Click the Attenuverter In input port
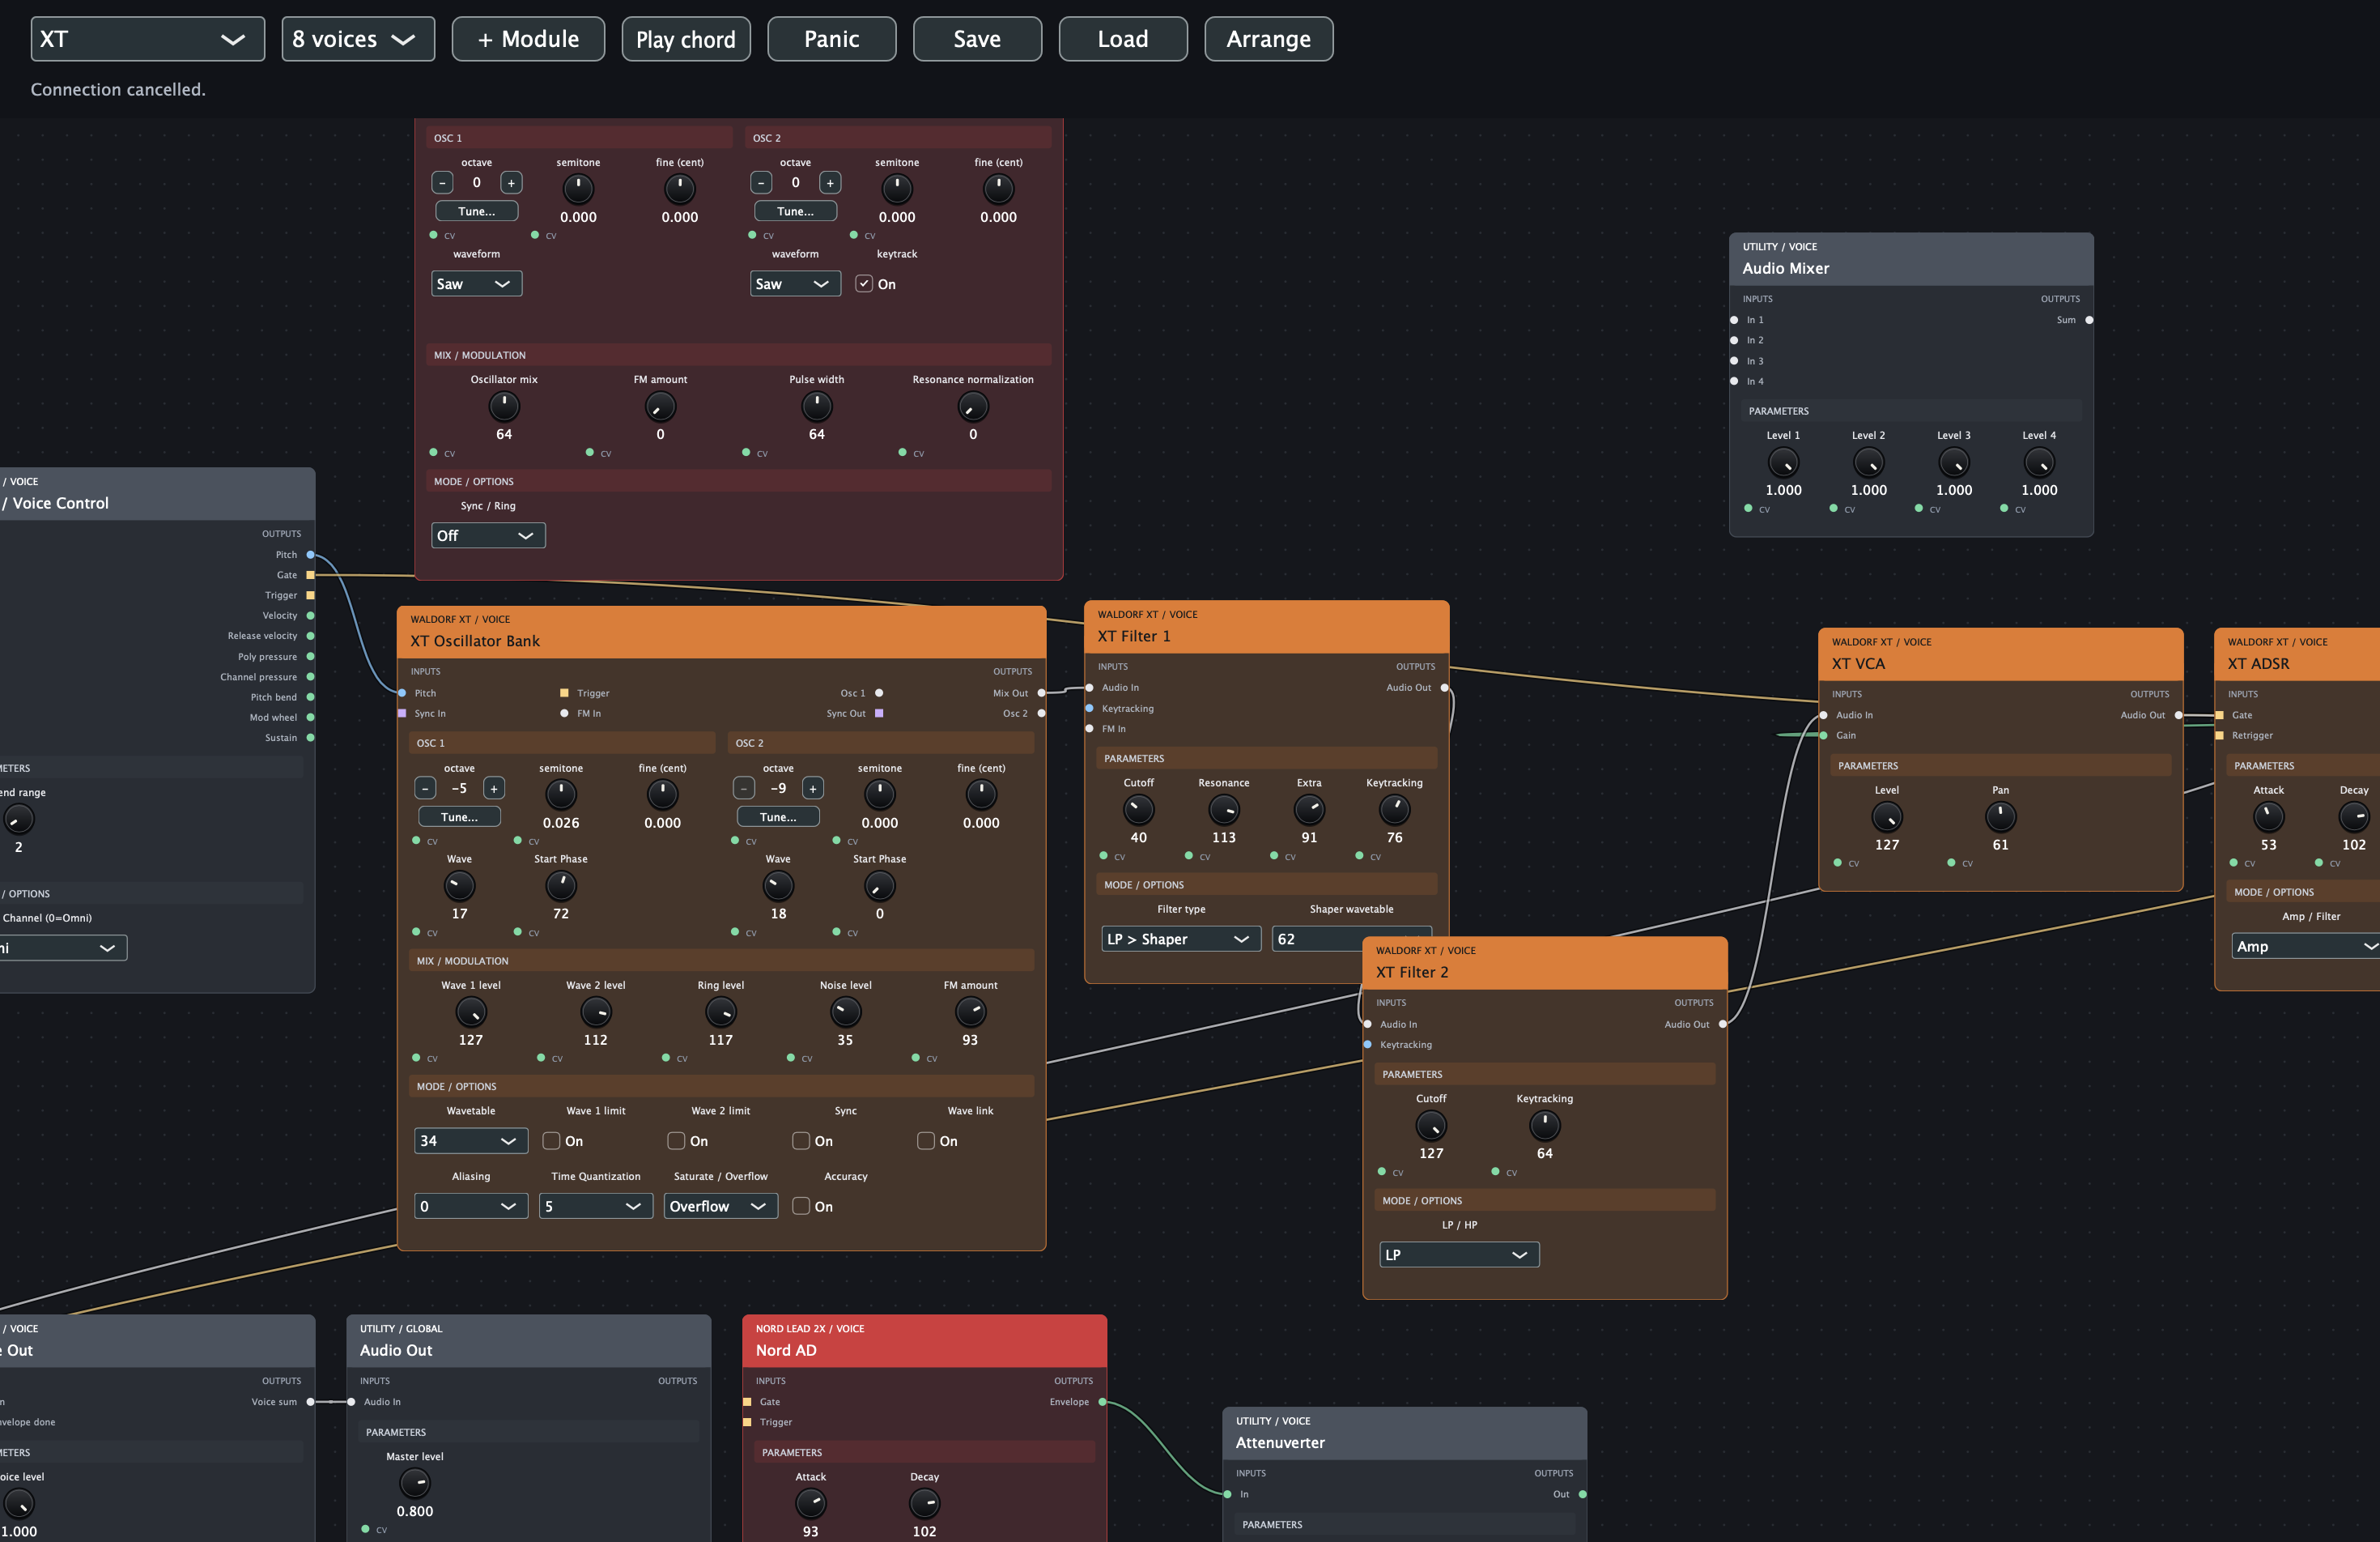The image size is (2380, 1542). pyautogui.click(x=1228, y=1494)
